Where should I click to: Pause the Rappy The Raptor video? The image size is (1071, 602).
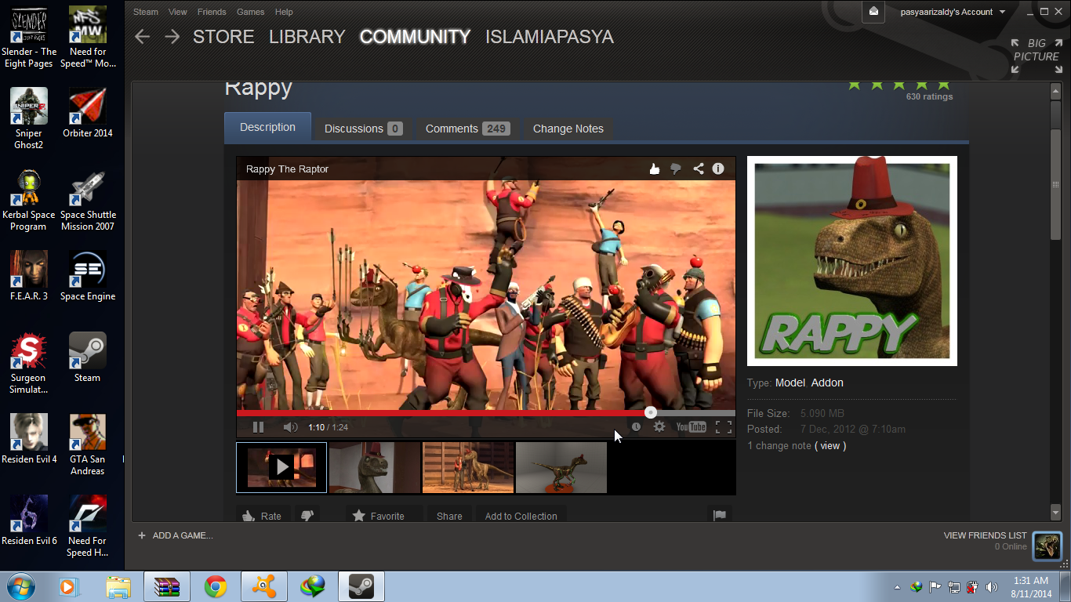(258, 427)
